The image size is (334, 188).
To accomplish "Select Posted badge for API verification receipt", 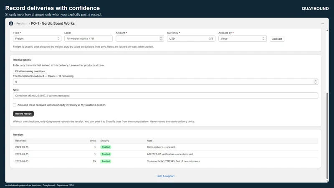I will click(106, 154).
